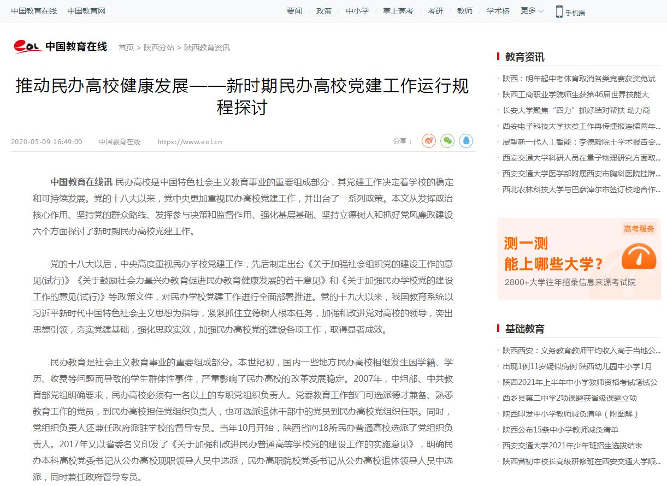
Task: Share article via QQ icon
Action: tap(466, 141)
